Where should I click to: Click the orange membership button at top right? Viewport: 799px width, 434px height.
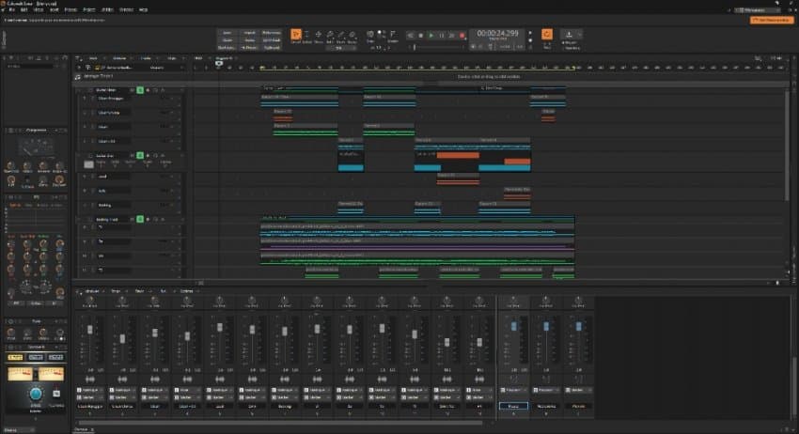tap(771, 20)
